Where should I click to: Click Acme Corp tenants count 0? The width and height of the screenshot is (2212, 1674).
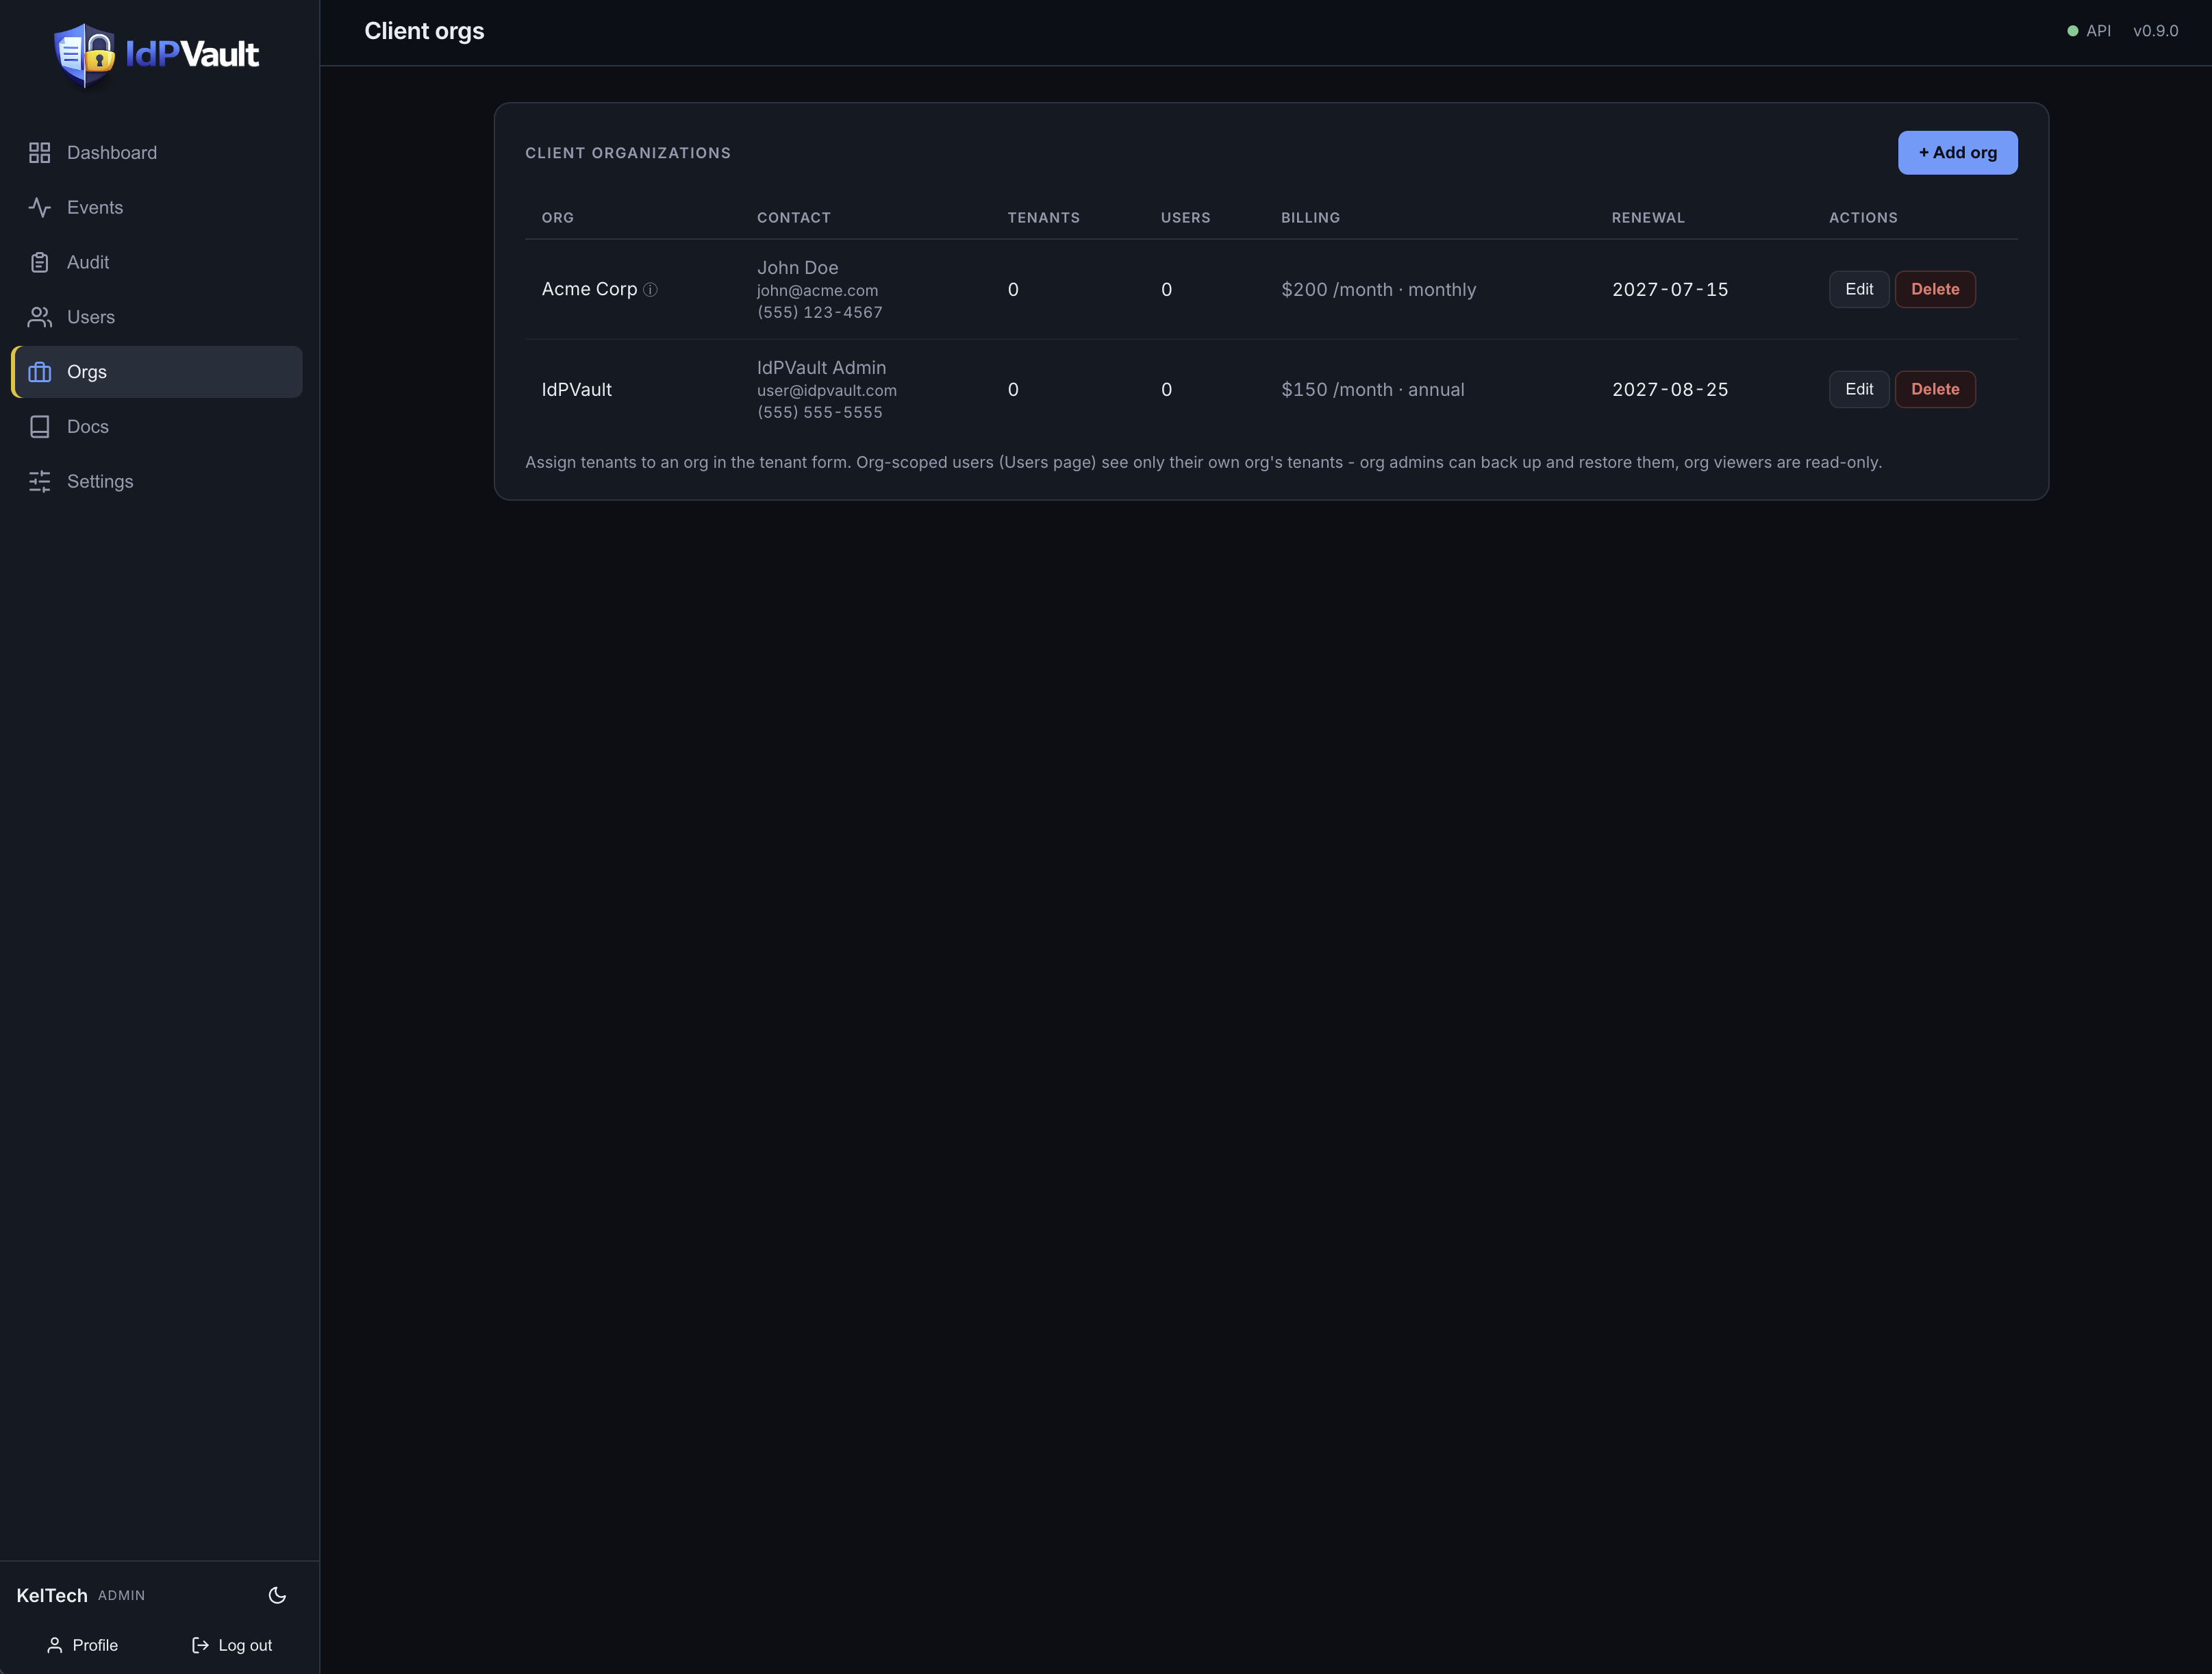point(1013,289)
